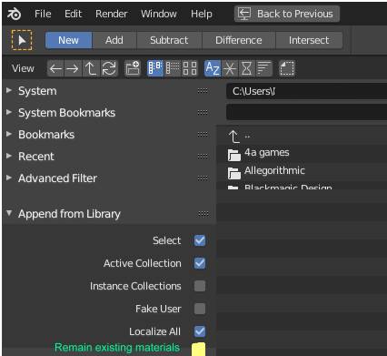Screen dimensions: 387x356
Task: Go forward to next folder arrow
Action: point(73,68)
